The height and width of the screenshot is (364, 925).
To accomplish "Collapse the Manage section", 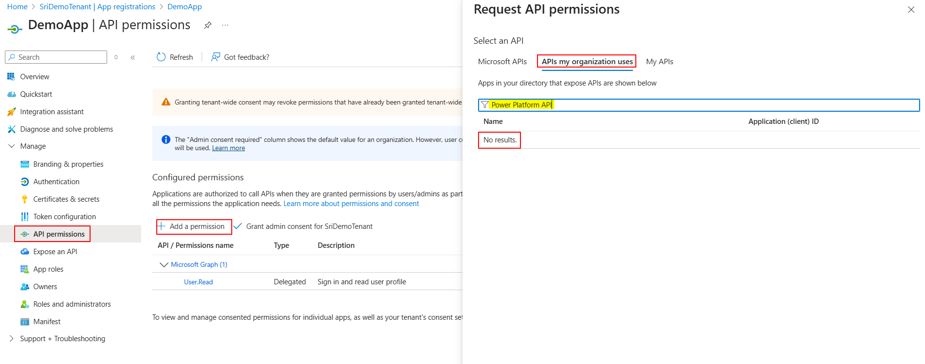I will [12, 146].
